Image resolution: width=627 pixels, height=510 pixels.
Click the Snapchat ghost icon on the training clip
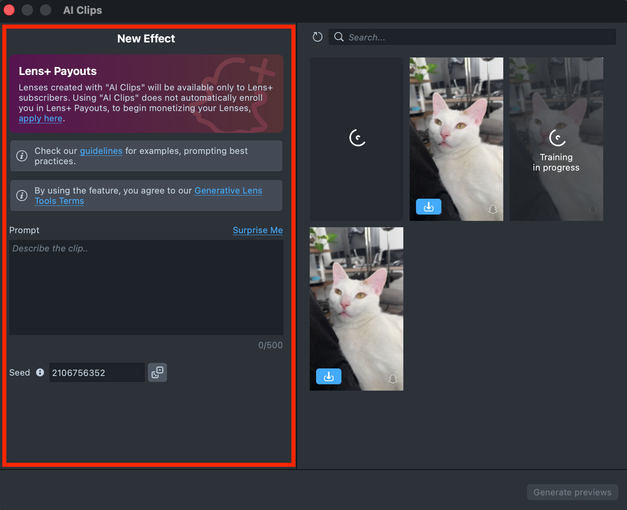[593, 209]
